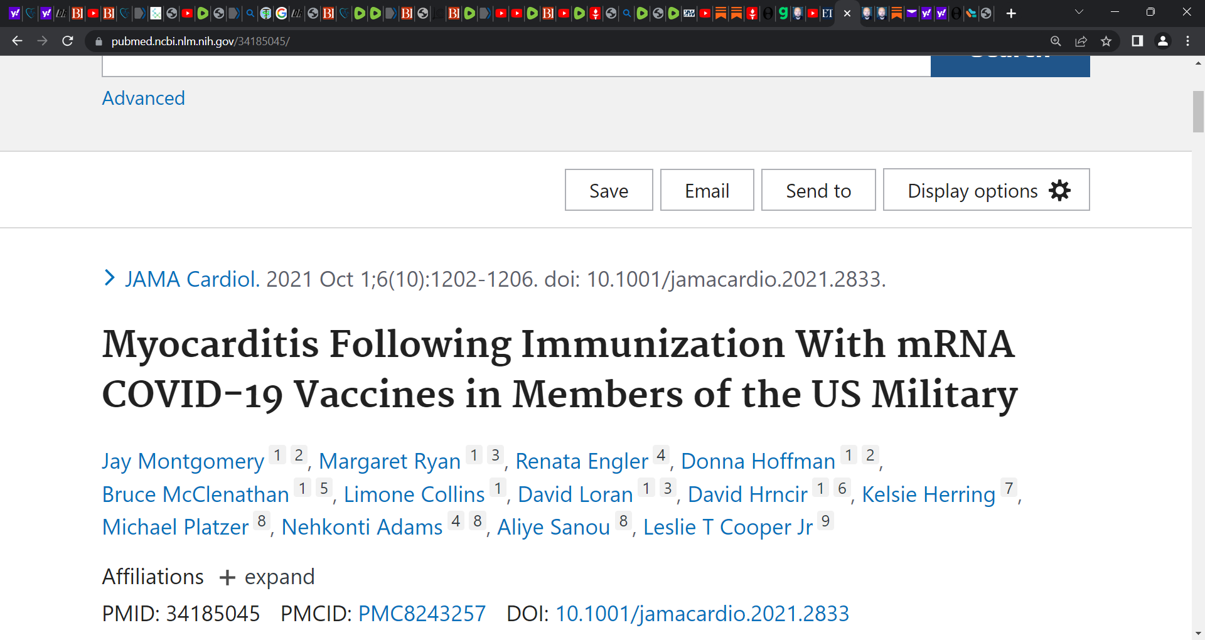Open the browser side panel icon
Image resolution: width=1205 pixels, height=640 pixels.
tap(1137, 41)
